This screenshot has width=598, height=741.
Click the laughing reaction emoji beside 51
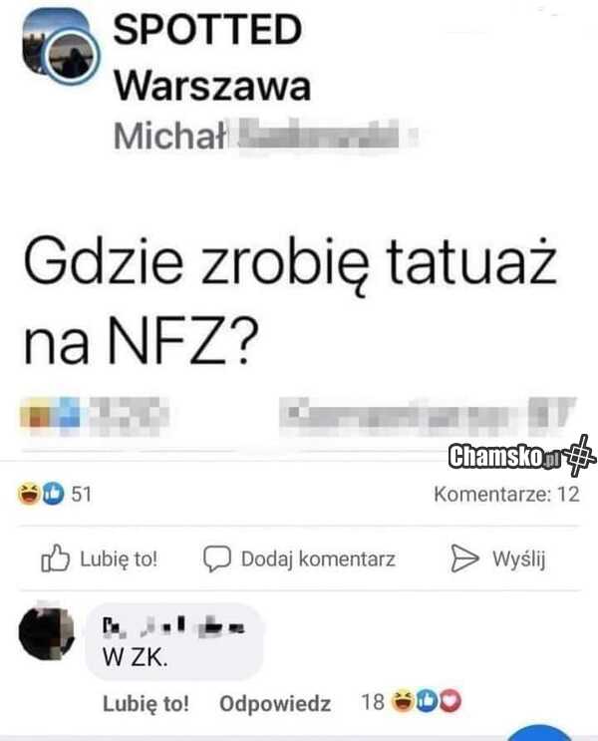point(28,494)
